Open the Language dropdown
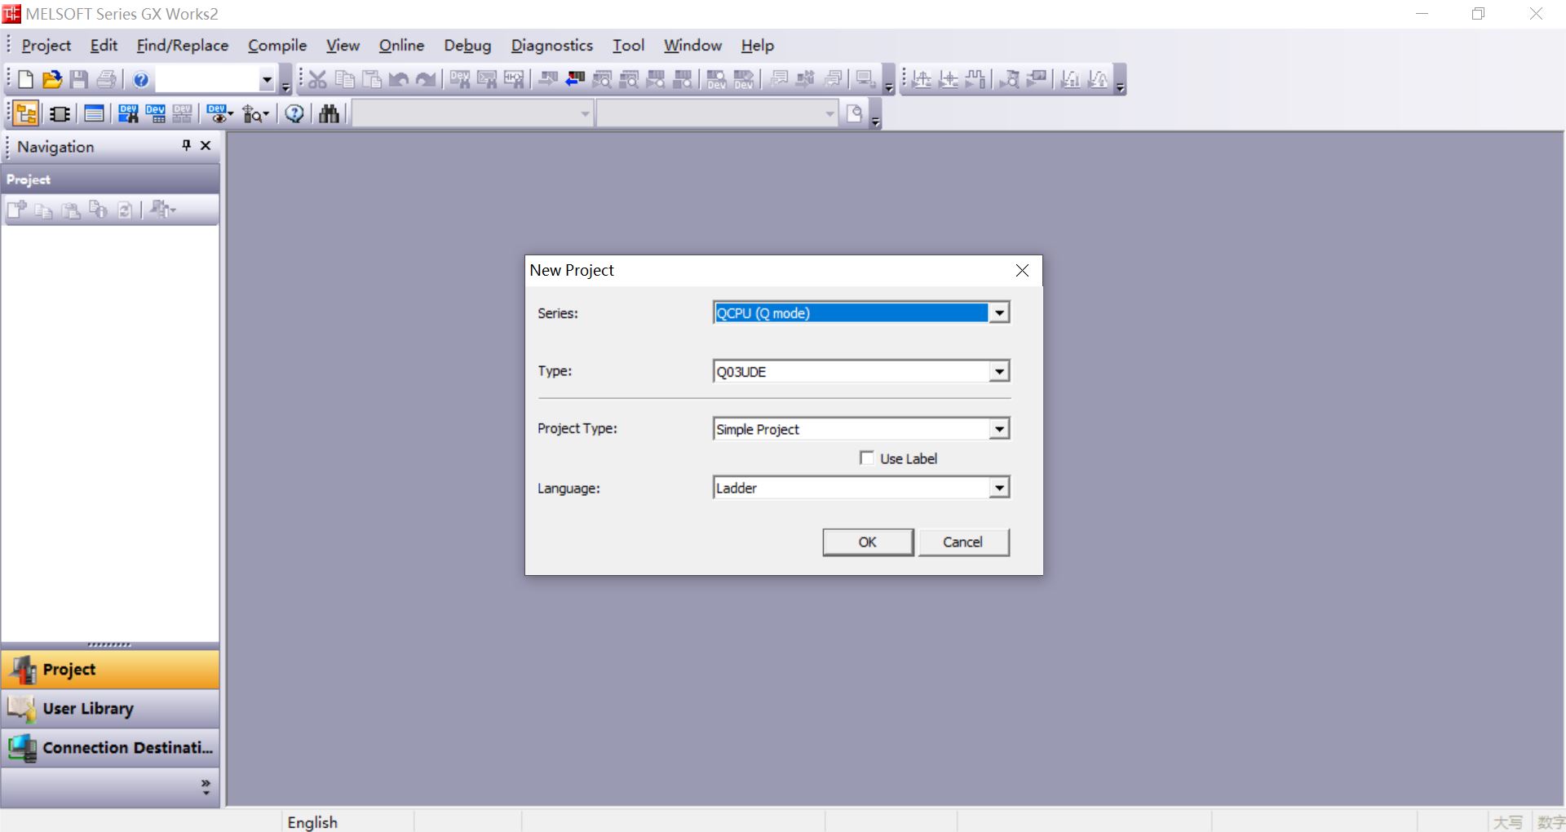 click(999, 488)
